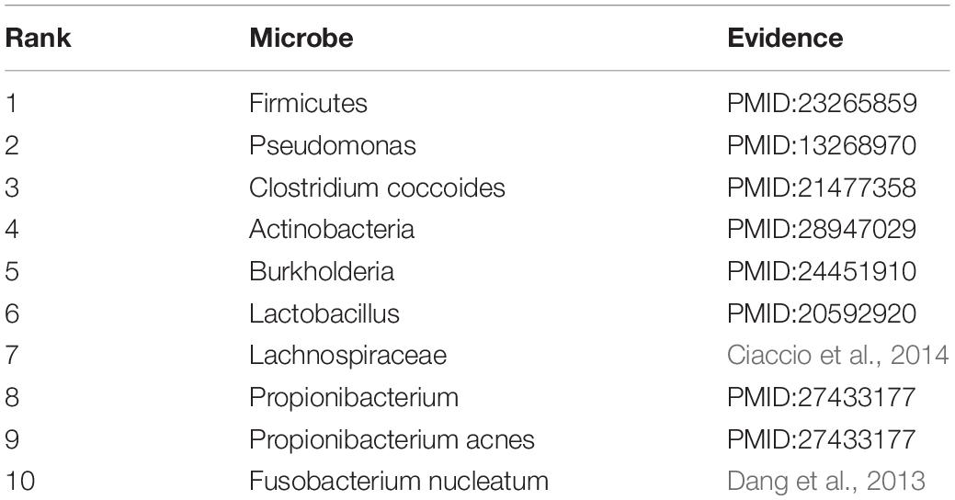Click PMID:13268970 evidence entry
Image resolution: width=955 pixels, height=500 pixels.
822,145
